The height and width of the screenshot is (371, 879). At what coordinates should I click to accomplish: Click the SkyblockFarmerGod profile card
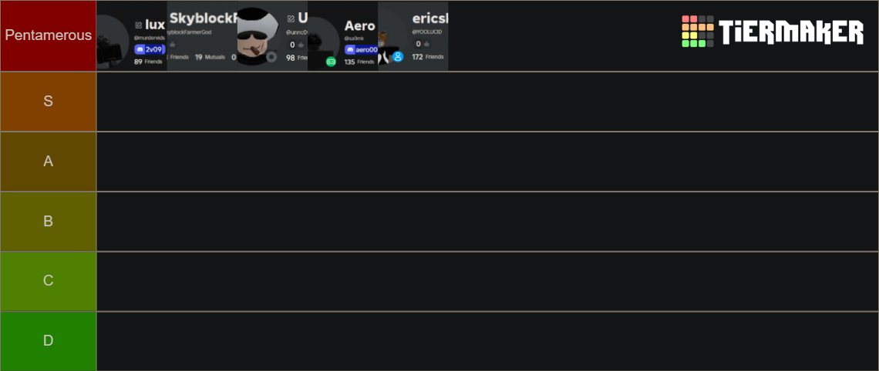click(x=202, y=36)
